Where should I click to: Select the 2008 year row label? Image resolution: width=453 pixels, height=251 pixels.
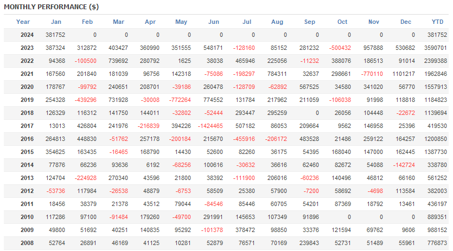(x=27, y=243)
